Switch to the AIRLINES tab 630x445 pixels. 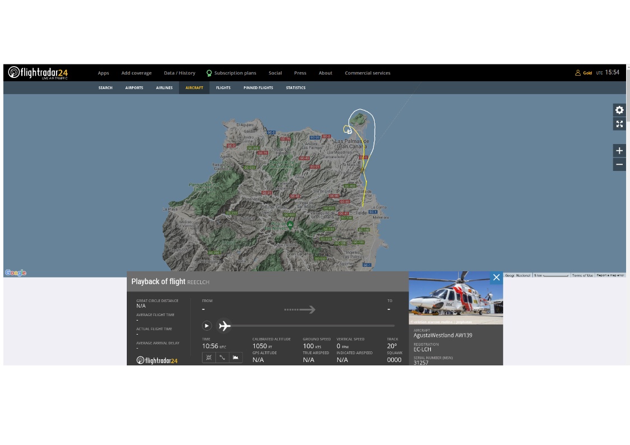pyautogui.click(x=164, y=88)
